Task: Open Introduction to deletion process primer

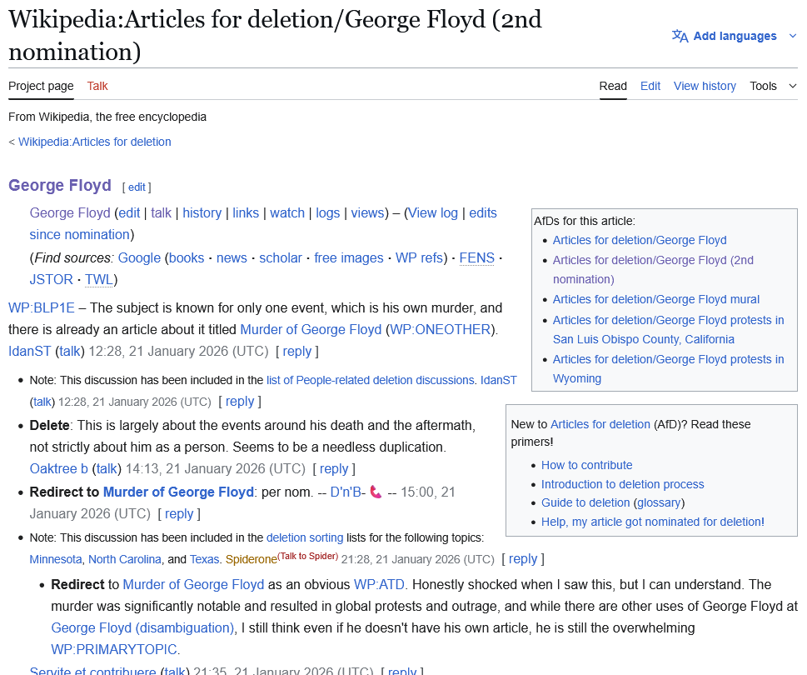Action: click(623, 484)
